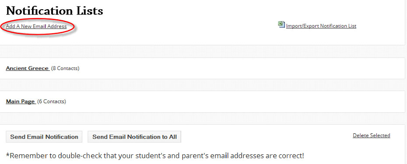Click the Send Email Notification button
The height and width of the screenshot is (164, 407).
coord(44,137)
